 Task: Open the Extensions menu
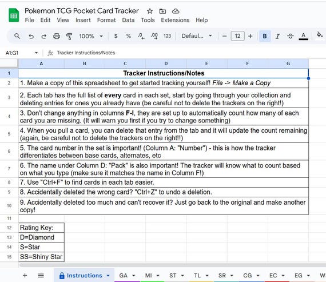pos(175,20)
